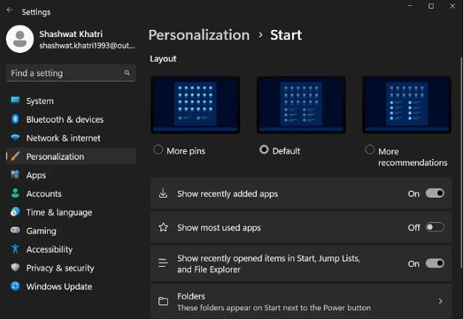Click the Personalization paintbrush icon
This screenshot has width=464, height=319.
click(15, 156)
